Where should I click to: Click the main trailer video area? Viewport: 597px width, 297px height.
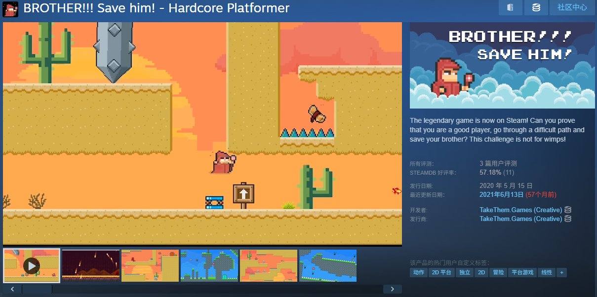[x=202, y=133]
